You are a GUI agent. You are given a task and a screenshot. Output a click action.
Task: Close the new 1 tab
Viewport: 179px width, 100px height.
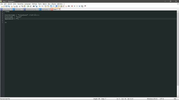59,9
